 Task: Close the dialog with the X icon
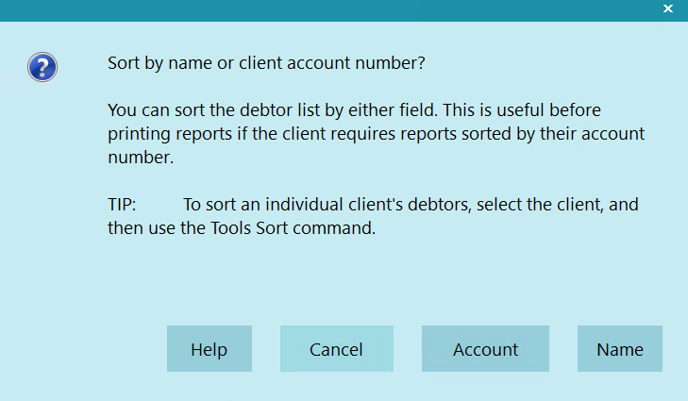coord(668,8)
